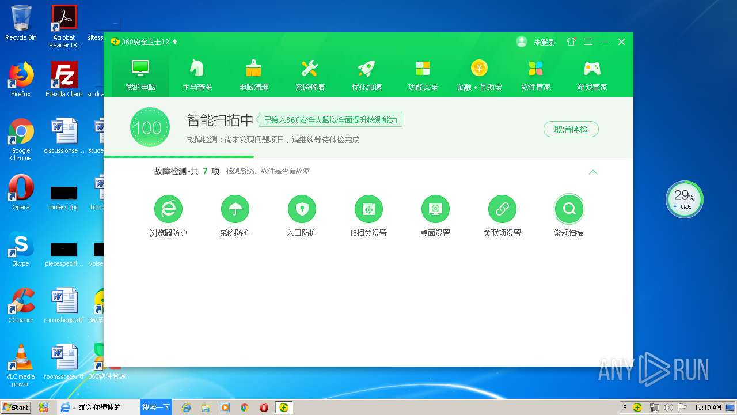The width and height of the screenshot is (737, 415).
Task: Click the active 360 safeguard taskbar button
Action: coord(284,408)
